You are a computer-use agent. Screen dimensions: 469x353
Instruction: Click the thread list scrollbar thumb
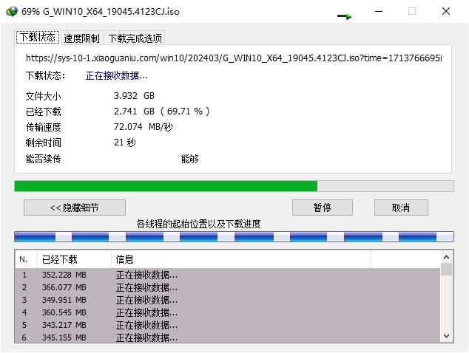click(x=446, y=270)
